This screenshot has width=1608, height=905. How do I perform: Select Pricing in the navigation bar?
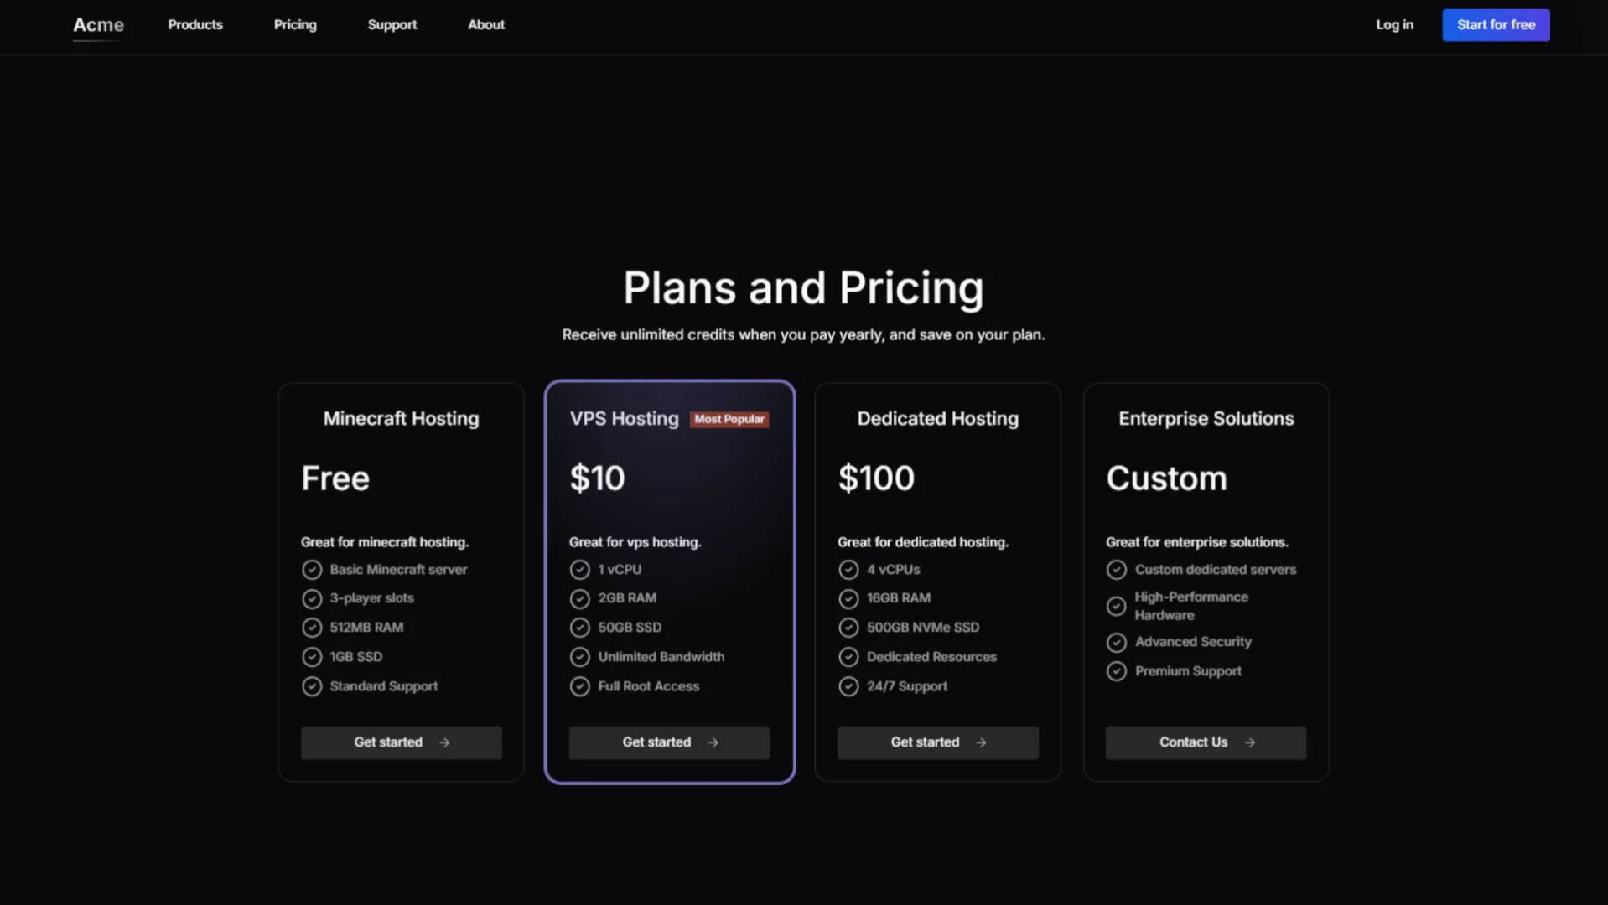pyautogui.click(x=294, y=25)
